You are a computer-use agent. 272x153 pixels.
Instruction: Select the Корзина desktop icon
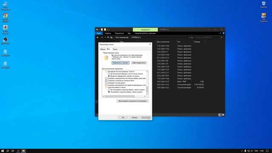coord(263,5)
